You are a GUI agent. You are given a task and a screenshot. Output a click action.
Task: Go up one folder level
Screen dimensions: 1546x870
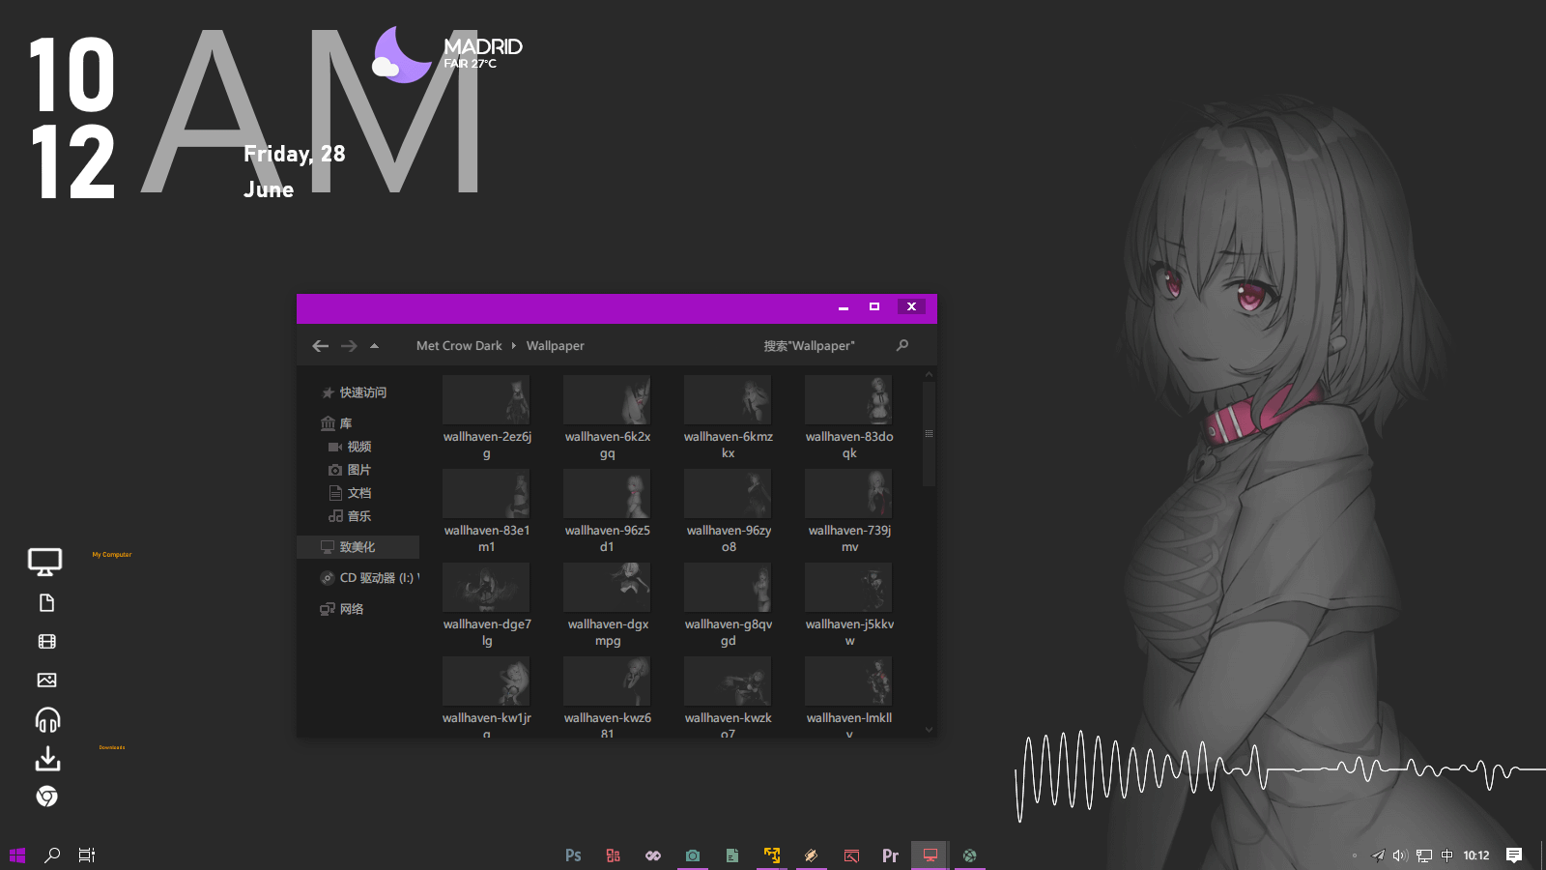[x=374, y=346]
